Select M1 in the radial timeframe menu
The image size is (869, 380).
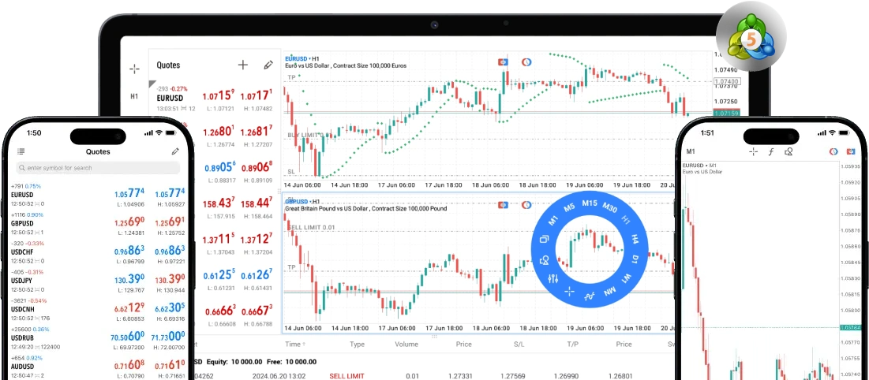tap(553, 221)
